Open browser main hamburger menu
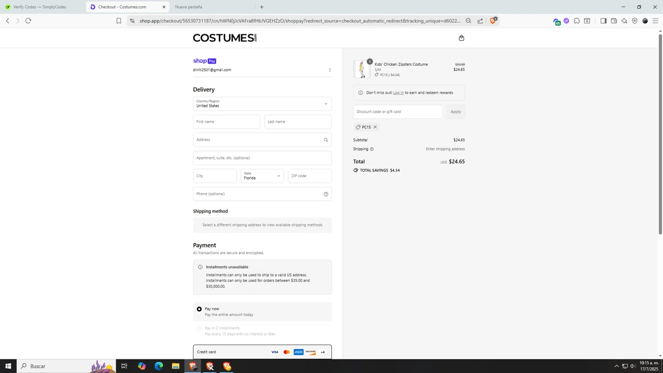Screen dimensions: 663x373 (x=655, y=21)
